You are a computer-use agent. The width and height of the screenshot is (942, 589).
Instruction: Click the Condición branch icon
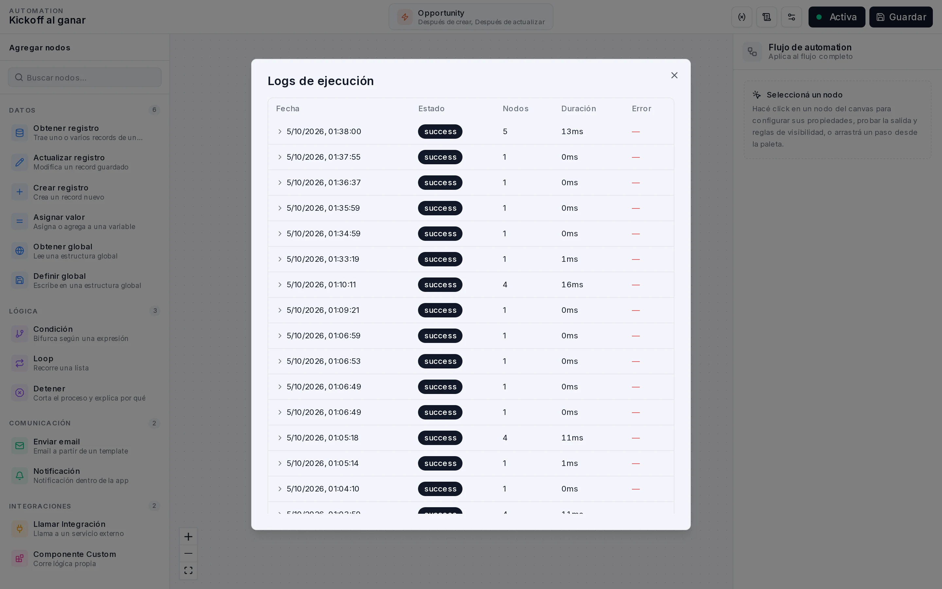[x=20, y=333]
